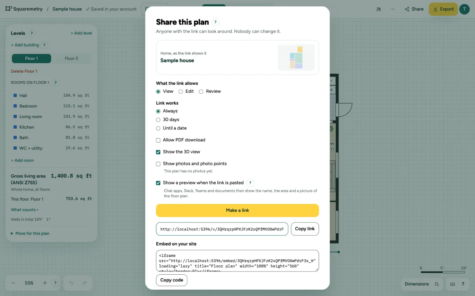Click help icon next to Levels
Viewport: 475px width, 296px height.
[32, 33]
